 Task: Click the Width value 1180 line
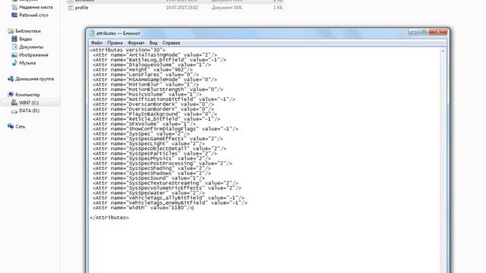pos(143,208)
